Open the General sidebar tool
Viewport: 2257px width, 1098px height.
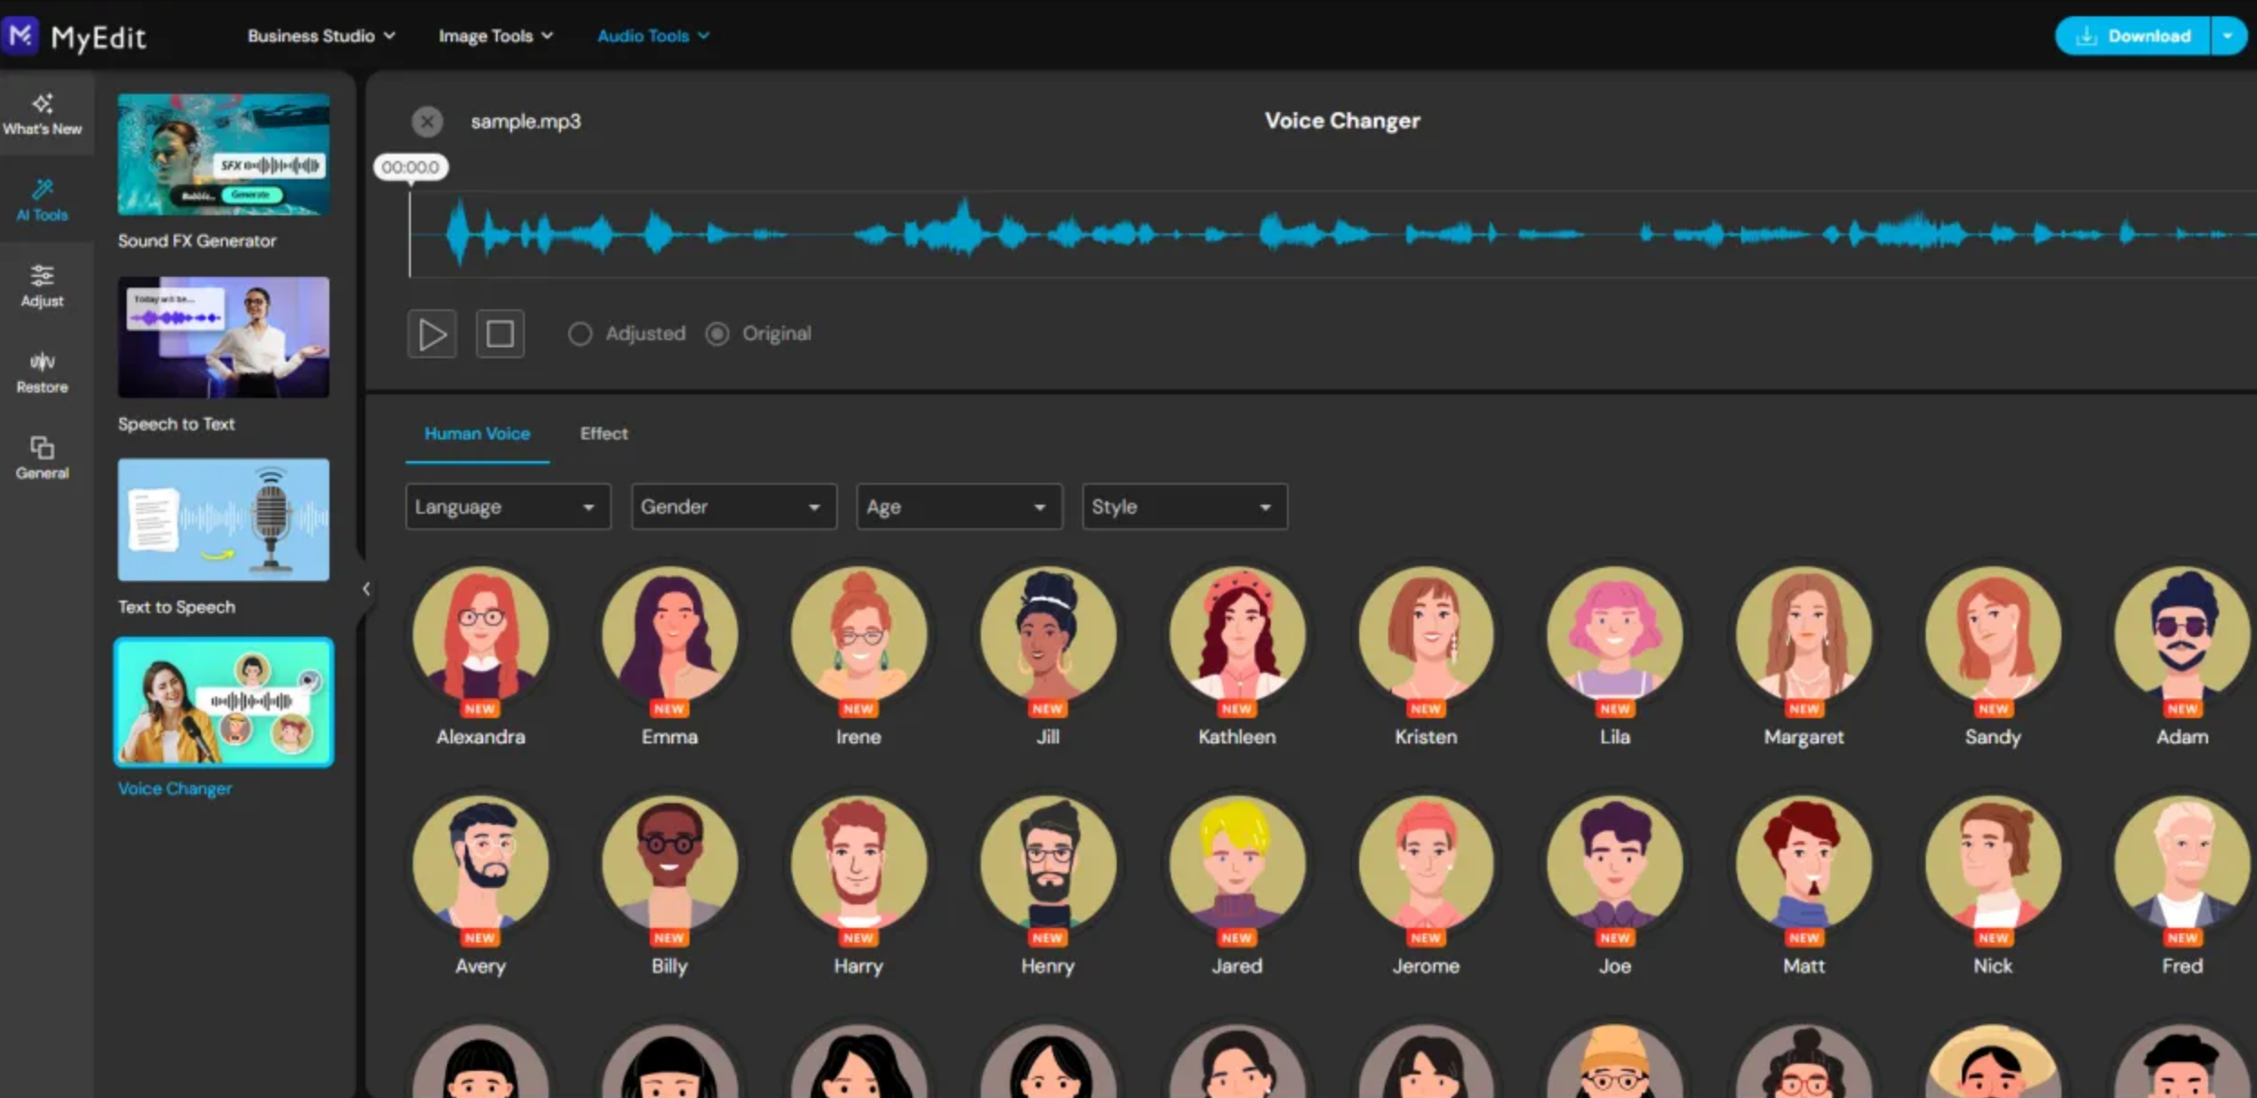pyautogui.click(x=42, y=458)
